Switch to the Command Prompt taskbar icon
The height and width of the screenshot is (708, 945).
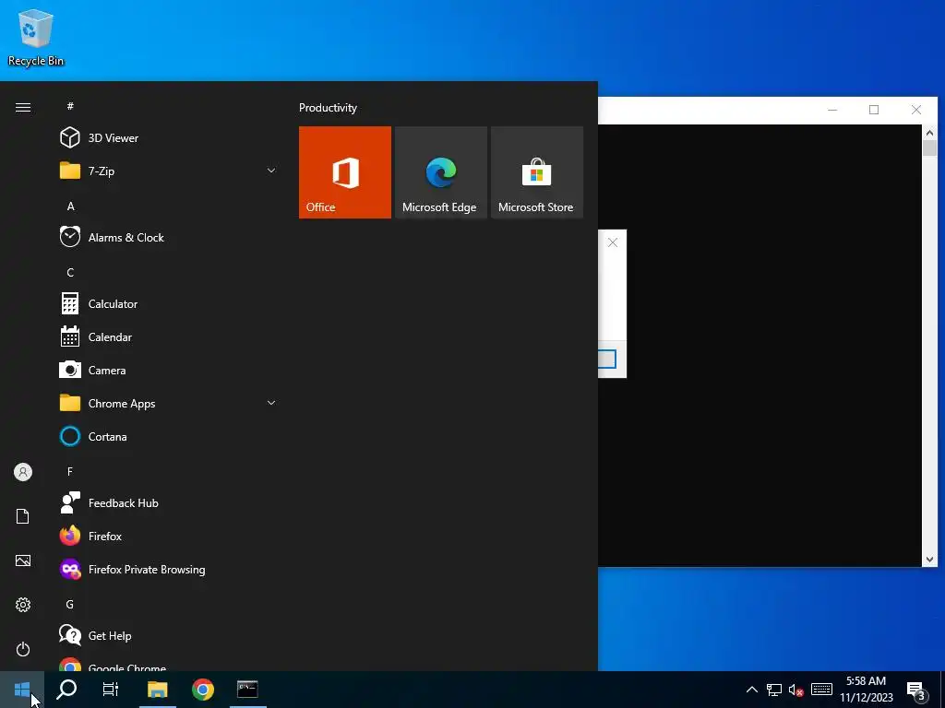coord(247,690)
